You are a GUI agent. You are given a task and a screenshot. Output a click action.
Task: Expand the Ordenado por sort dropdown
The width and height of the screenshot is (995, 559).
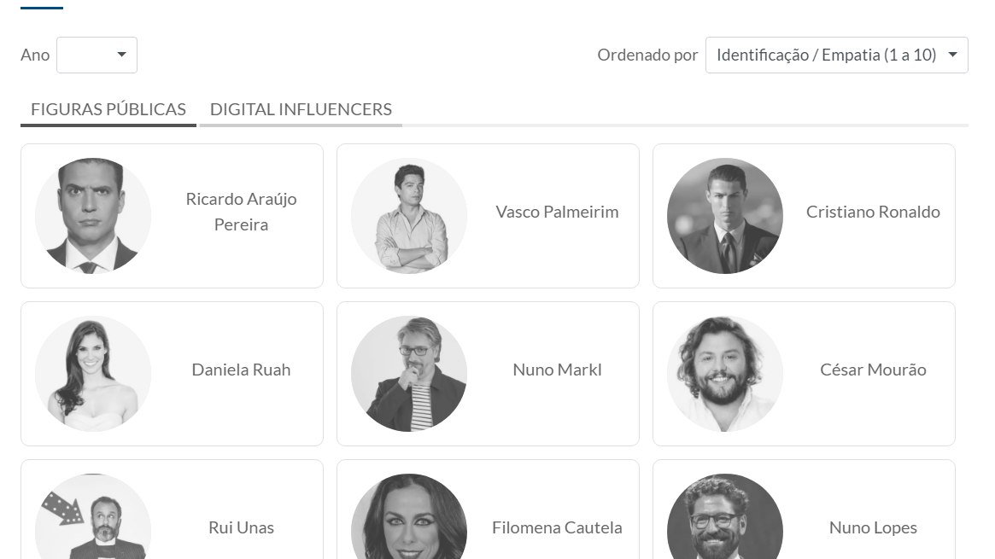836,55
